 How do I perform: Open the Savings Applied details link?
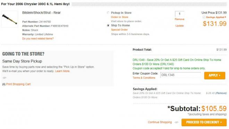tap(216, 17)
